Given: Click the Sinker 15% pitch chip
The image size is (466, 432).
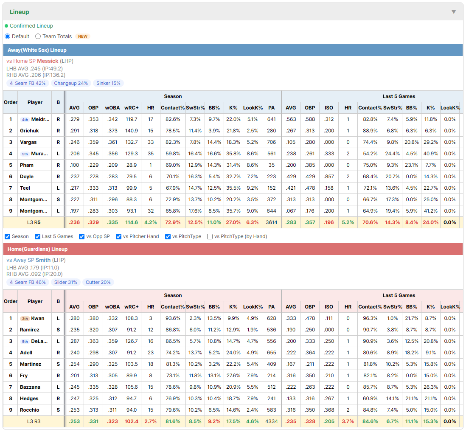Looking at the screenshot, I should tap(109, 83).
